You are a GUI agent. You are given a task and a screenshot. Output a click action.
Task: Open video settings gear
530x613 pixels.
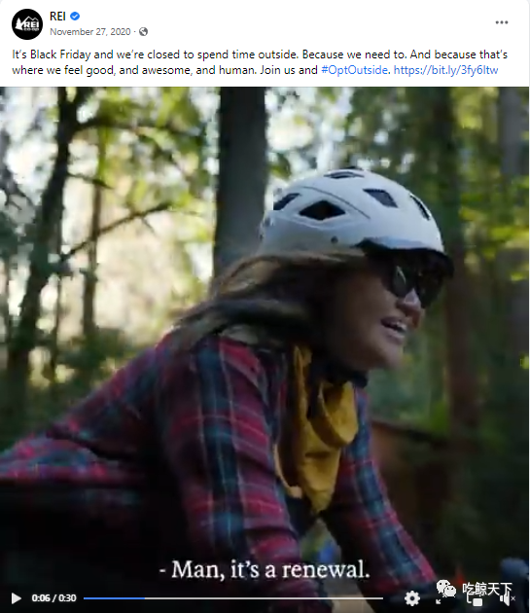point(412,598)
